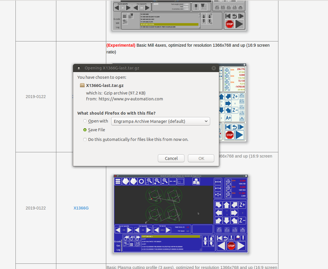
Task: Open the X1366G download link
Action: [x=81, y=208]
